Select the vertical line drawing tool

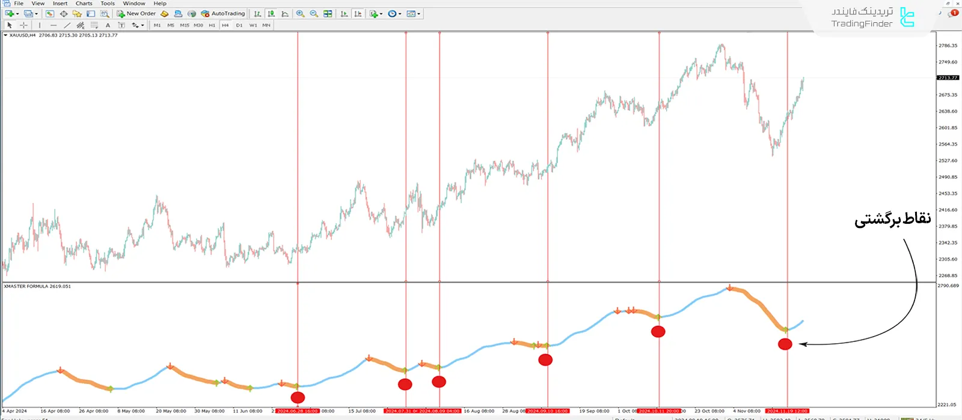40,25
